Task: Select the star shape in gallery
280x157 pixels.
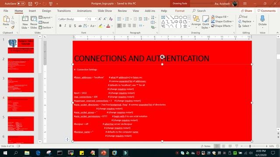Action: [x=185, y=26]
